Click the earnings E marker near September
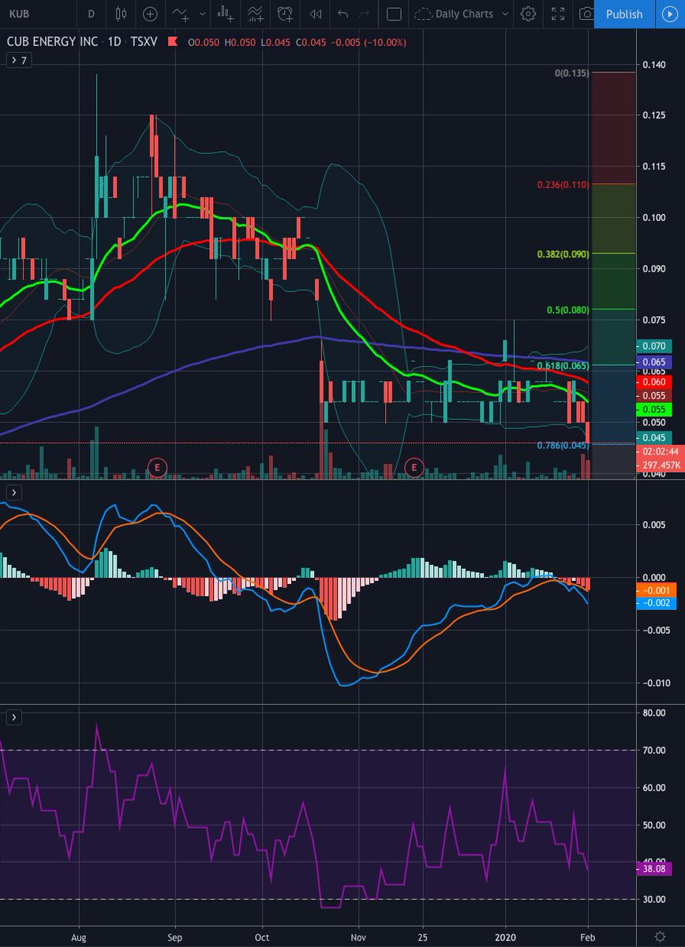685x947 pixels. [158, 467]
